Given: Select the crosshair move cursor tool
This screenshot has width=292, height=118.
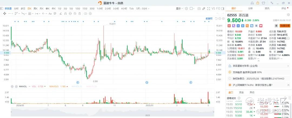Looking at the screenshot, I should (x=5, y=13).
